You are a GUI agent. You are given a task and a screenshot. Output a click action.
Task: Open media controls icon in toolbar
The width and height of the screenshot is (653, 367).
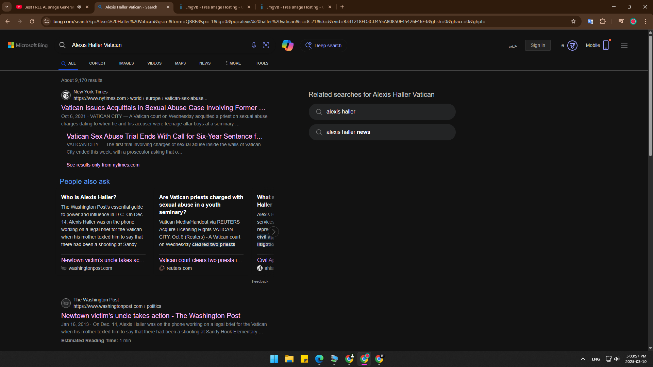pos(621,21)
